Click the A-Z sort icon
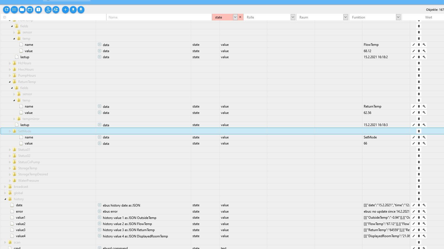The height and width of the screenshot is (249, 444). [56, 10]
